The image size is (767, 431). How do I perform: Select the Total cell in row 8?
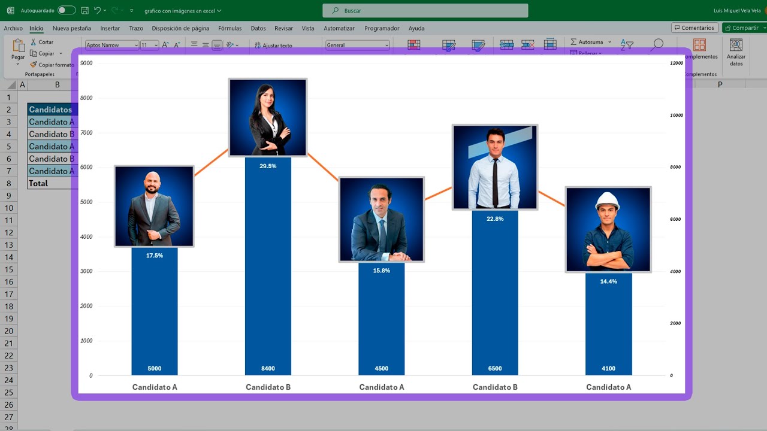click(x=53, y=183)
